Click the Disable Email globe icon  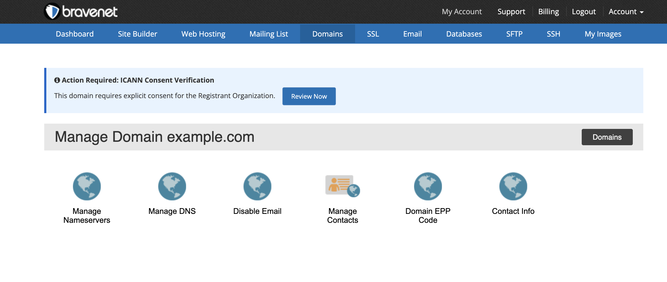257,186
